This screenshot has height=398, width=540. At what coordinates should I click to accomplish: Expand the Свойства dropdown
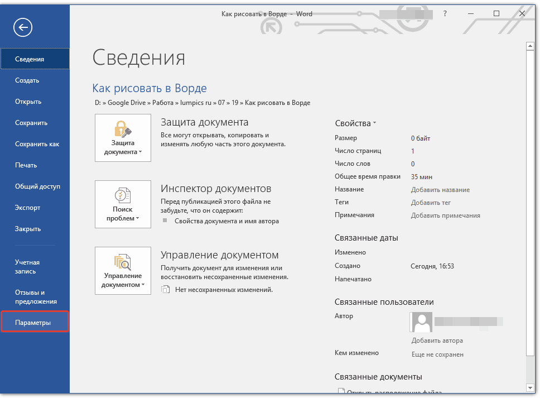pos(356,123)
